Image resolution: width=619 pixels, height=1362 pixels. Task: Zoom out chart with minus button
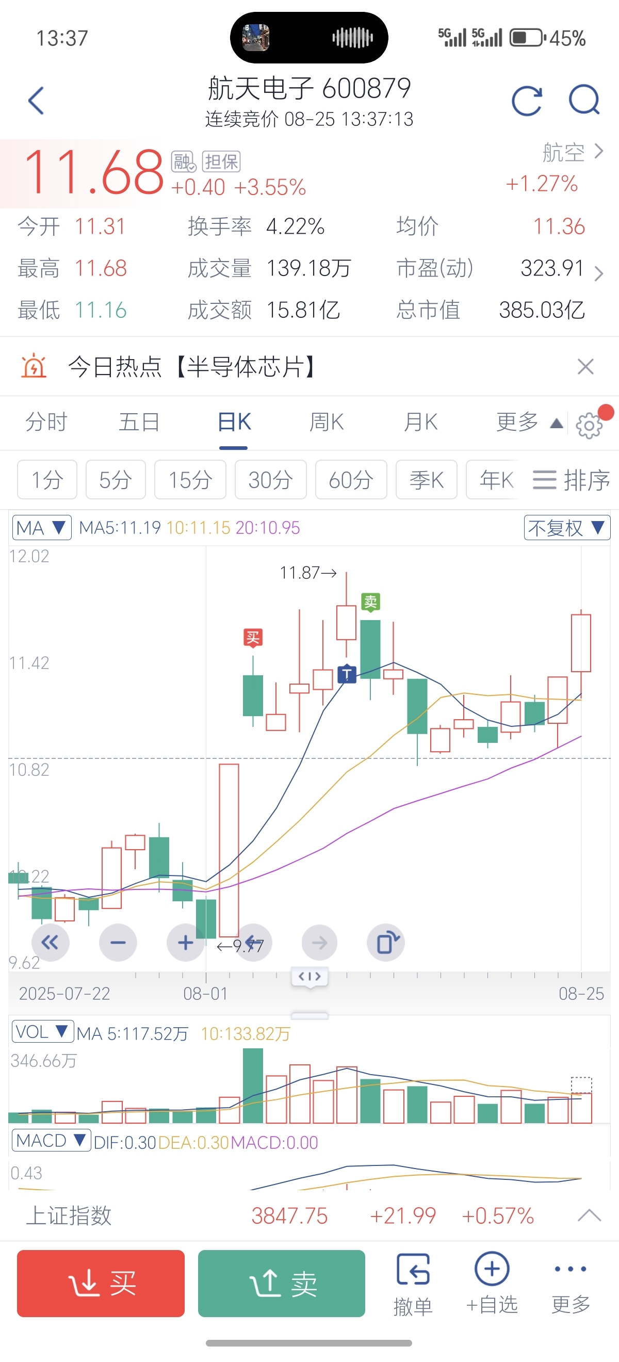tap(118, 942)
